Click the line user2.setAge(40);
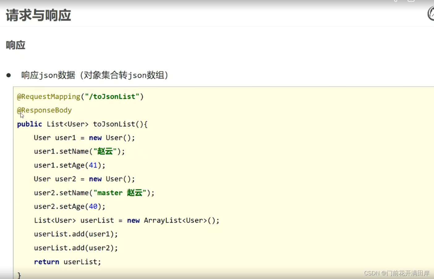This screenshot has width=434, height=279. click(70, 207)
